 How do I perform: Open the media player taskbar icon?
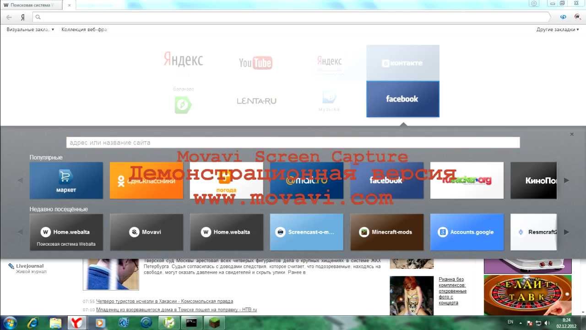point(100,323)
